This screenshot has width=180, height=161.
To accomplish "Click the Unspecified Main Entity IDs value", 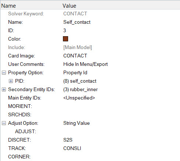I will tap(79, 98).
